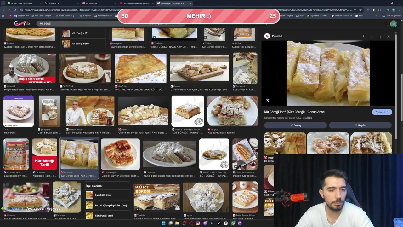Open Haber49 Muşlu börek ustası thumbnail
The image size is (403, 227).
tap(29, 68)
